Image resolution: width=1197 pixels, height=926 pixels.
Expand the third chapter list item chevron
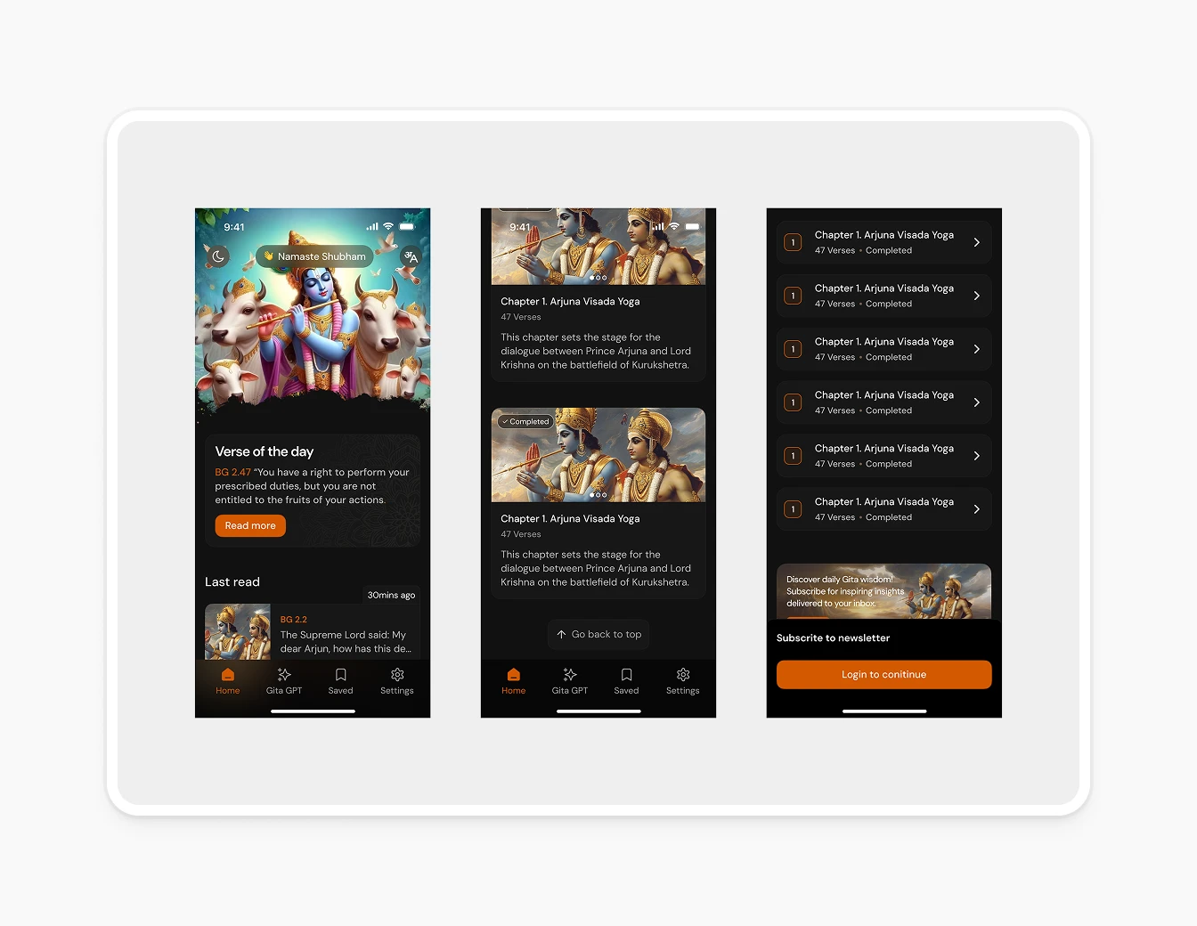coord(978,349)
